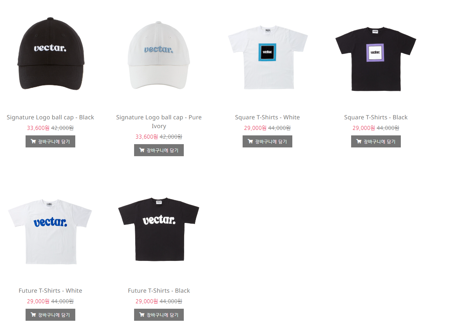456x335 pixels.
Task: View white Square T-Shirt product photo
Action: pyautogui.click(x=267, y=57)
